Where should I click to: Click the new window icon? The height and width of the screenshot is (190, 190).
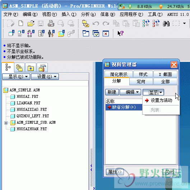pos(86,33)
